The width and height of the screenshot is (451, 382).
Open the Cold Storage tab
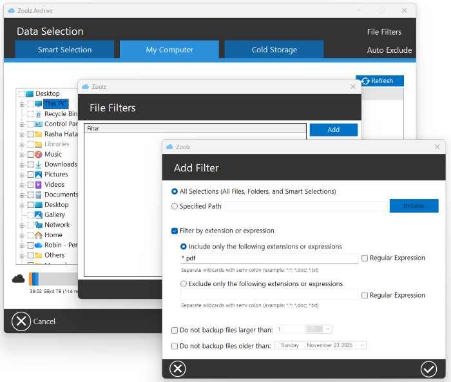(274, 50)
